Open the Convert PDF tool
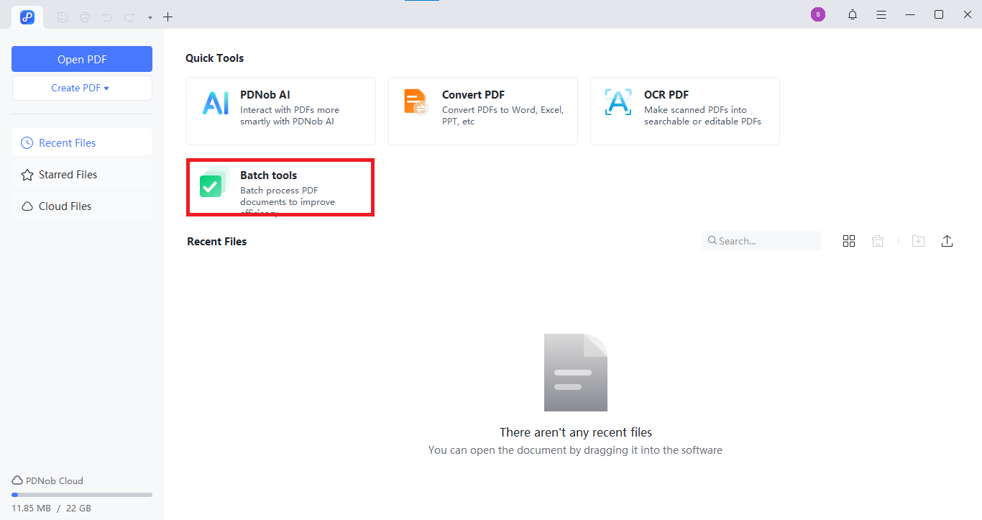The image size is (982, 520). pyautogui.click(x=482, y=111)
